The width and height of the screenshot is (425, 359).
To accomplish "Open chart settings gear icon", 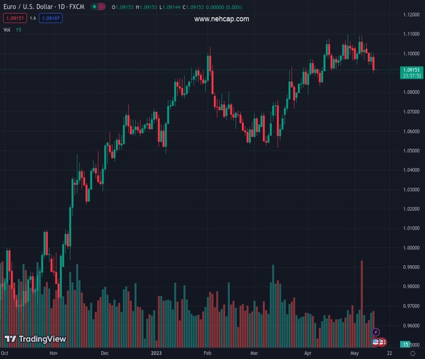I will point(413,354).
